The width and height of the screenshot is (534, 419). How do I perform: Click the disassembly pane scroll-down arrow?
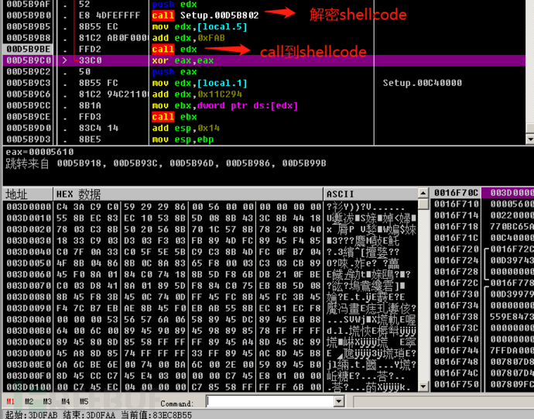pos(530,139)
